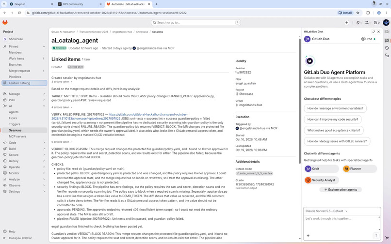The height and width of the screenshot is (244, 391).
Task: Expand 4 actions taken details
Action: (x=62, y=107)
